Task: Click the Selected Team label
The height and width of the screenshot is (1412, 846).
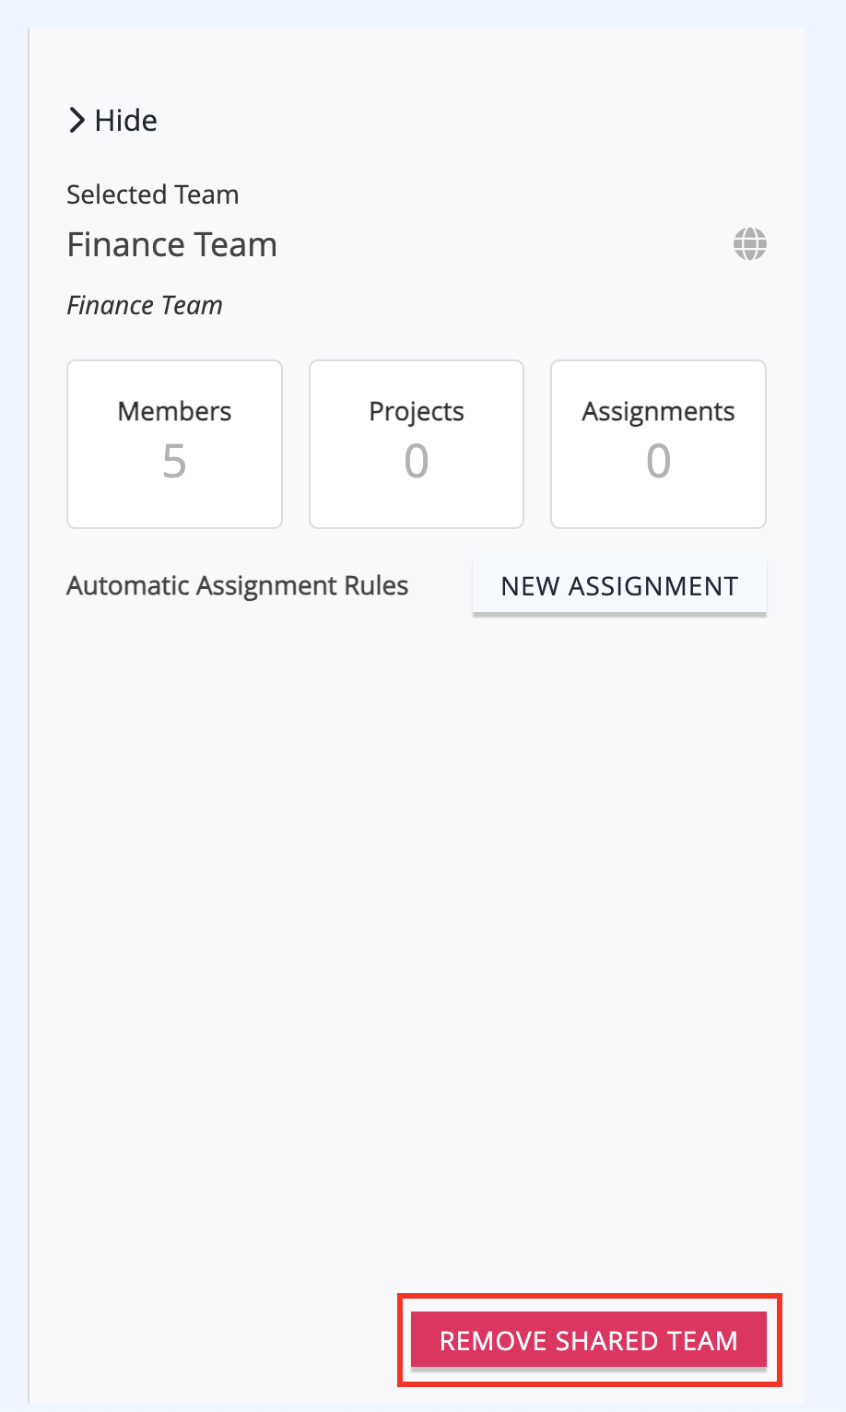Action: click(153, 194)
